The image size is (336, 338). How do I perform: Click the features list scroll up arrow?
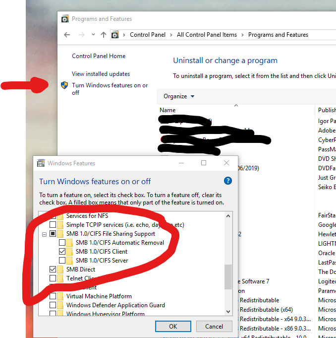coord(228,216)
